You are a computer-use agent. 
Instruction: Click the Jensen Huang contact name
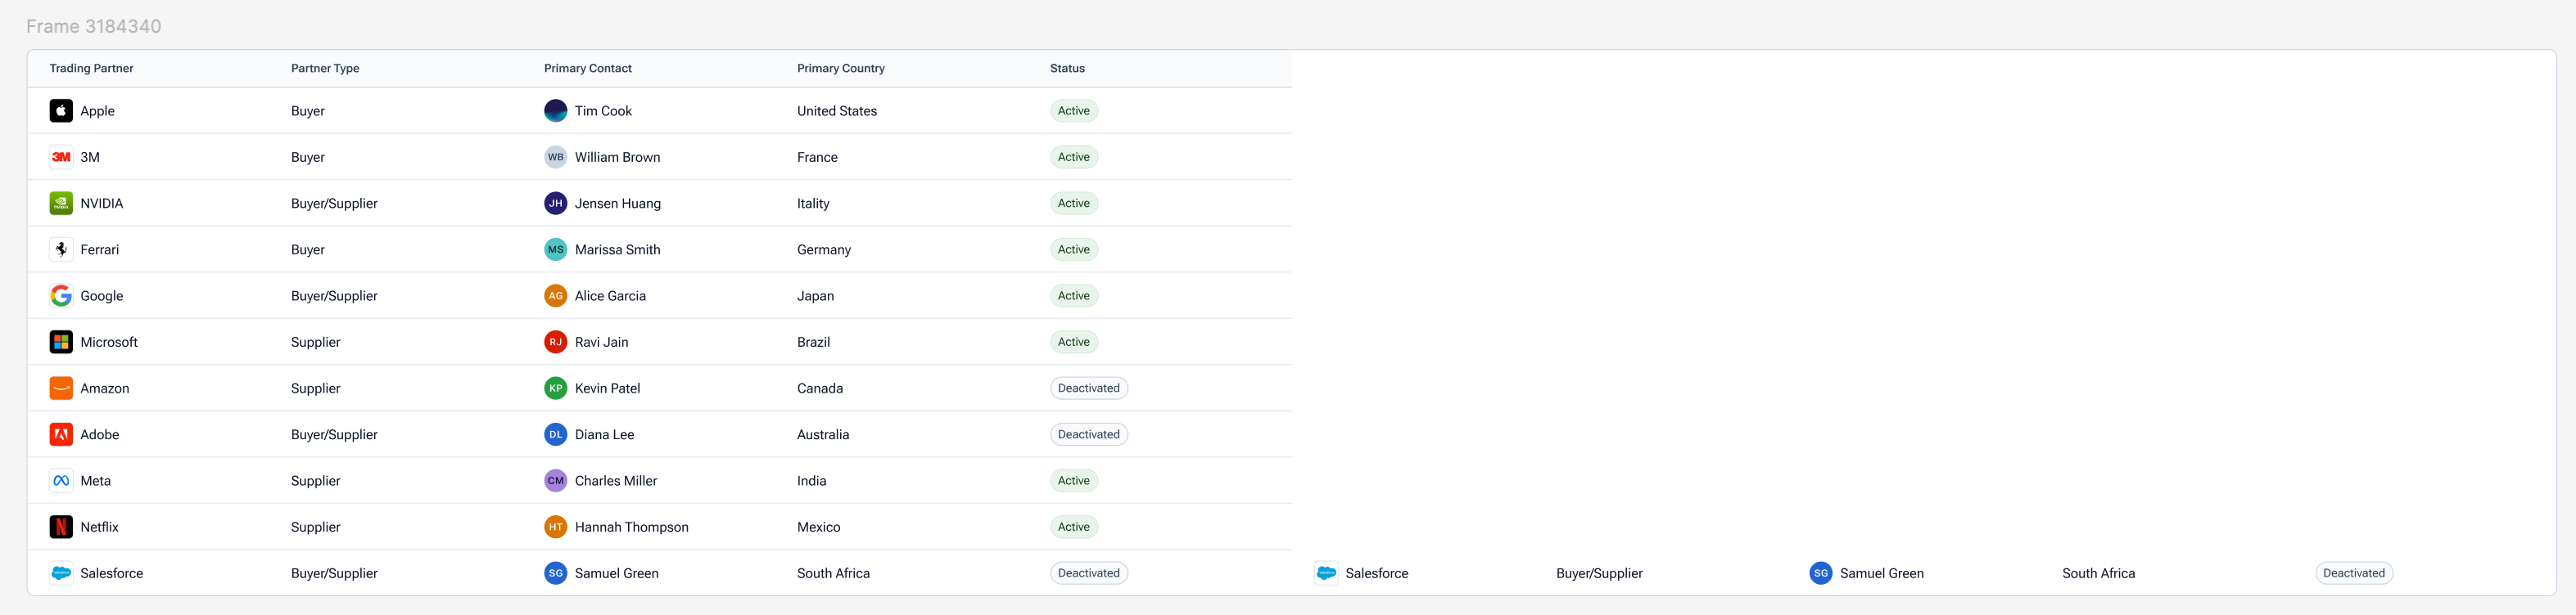click(x=618, y=204)
